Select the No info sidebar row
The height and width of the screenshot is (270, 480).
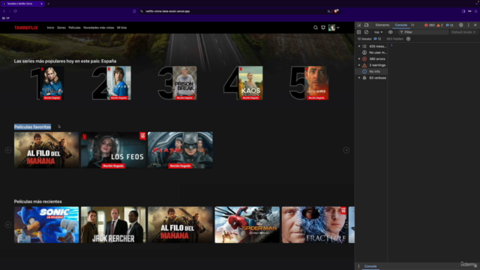click(371, 71)
